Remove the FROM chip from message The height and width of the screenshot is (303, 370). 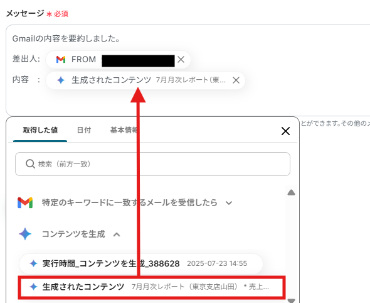181,59
